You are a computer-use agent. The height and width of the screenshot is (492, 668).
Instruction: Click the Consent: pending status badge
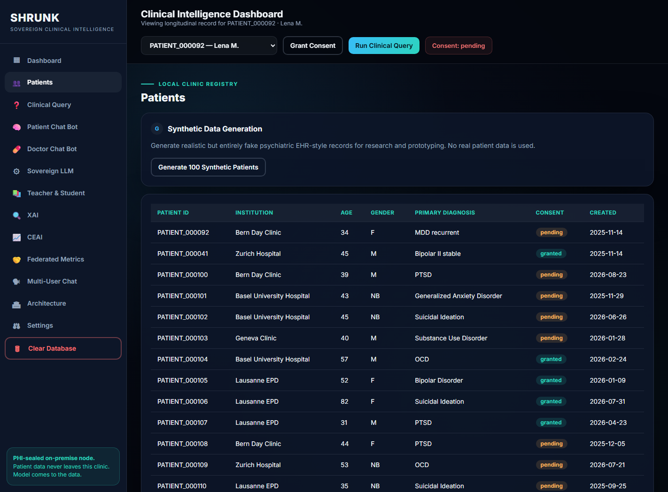(x=458, y=46)
